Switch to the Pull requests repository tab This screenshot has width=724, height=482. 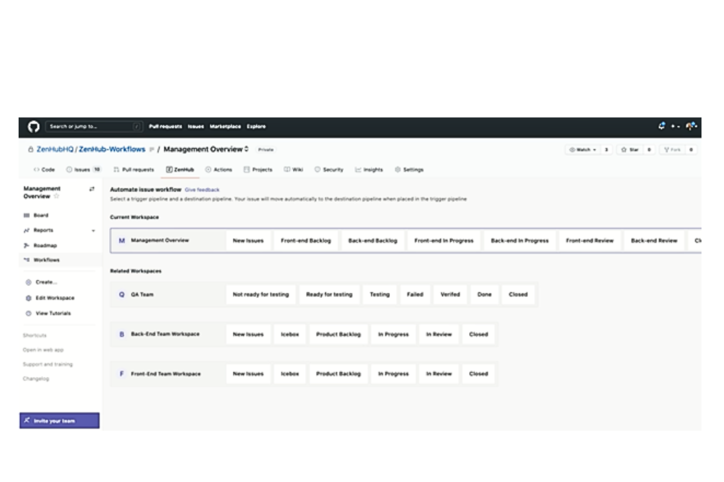[x=134, y=170]
